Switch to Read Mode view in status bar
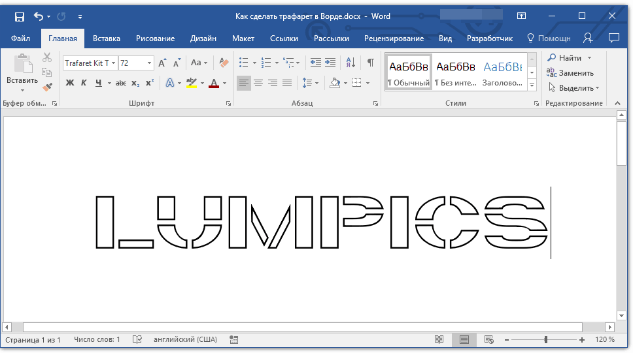The image size is (633, 353). pos(439,340)
